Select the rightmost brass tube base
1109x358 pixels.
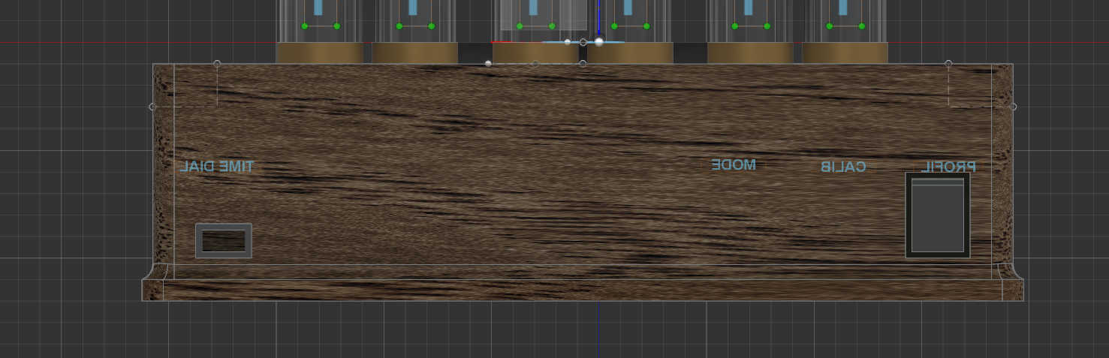coord(845,53)
